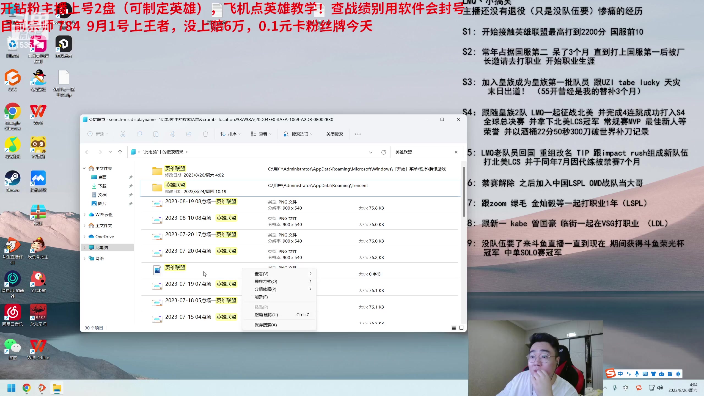Select 英雄联盟 folder in Roaming\Tencent
Screen dimensions: 704x396
point(300,188)
